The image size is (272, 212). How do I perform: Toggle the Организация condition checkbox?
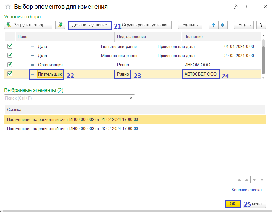point(10,64)
